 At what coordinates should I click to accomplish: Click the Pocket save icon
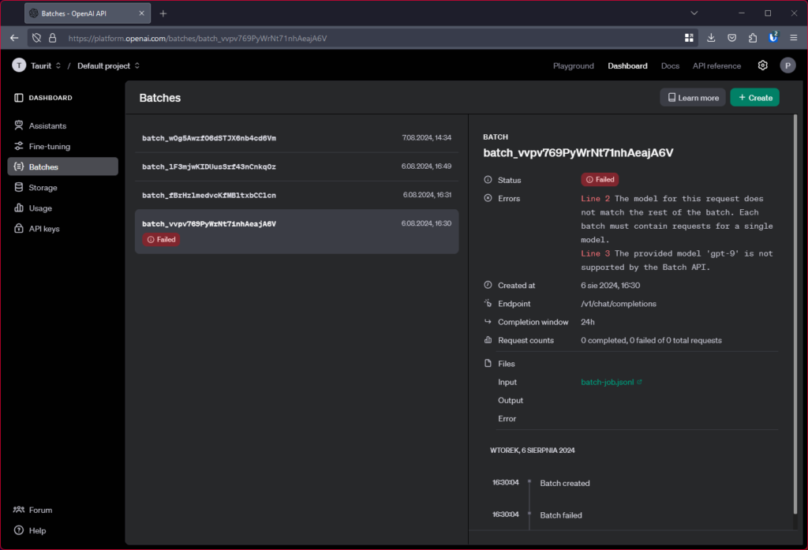731,38
